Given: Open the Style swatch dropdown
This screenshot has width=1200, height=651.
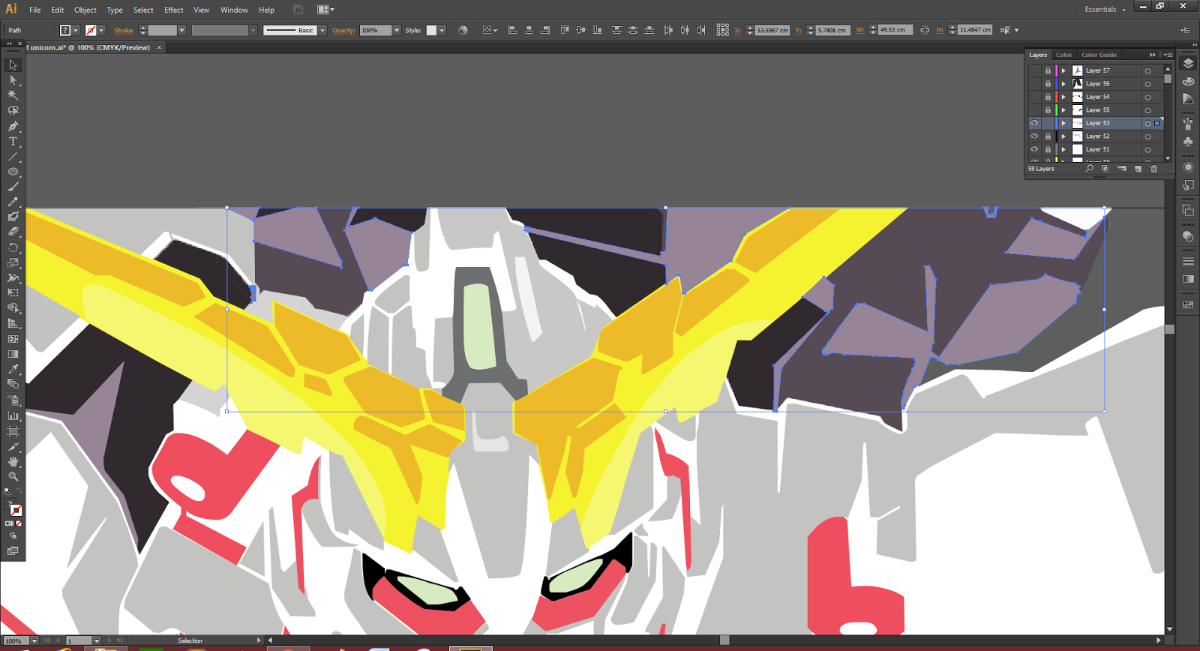Looking at the screenshot, I should coord(442,30).
